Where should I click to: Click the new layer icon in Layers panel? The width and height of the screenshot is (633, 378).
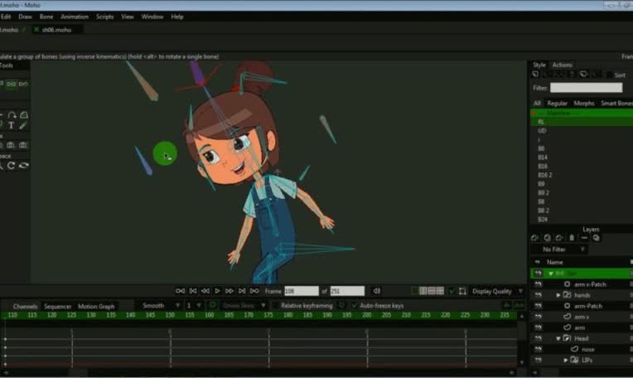[x=534, y=238]
